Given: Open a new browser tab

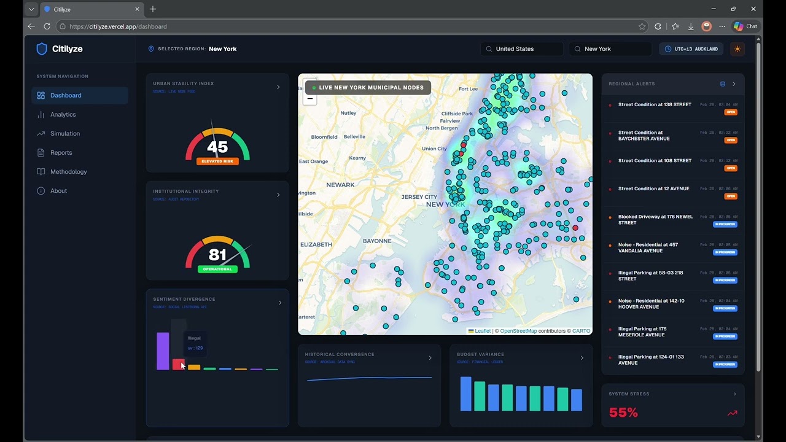Looking at the screenshot, I should coord(153,9).
